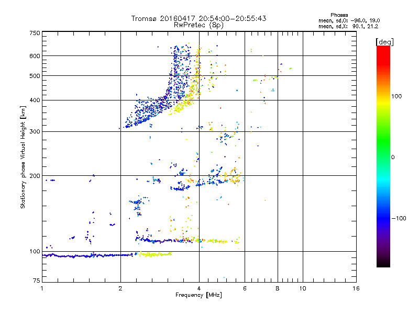Click the x-axis '2' tick label

(120, 288)
